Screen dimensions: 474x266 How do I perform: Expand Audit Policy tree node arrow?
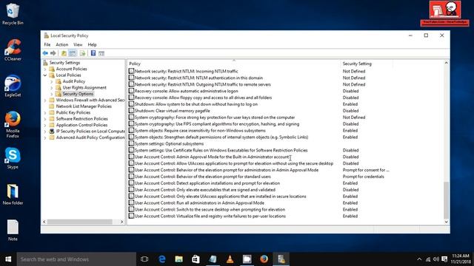tap(51, 81)
